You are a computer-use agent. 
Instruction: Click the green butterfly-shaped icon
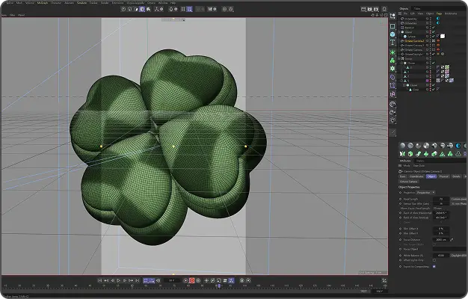tap(403, 154)
